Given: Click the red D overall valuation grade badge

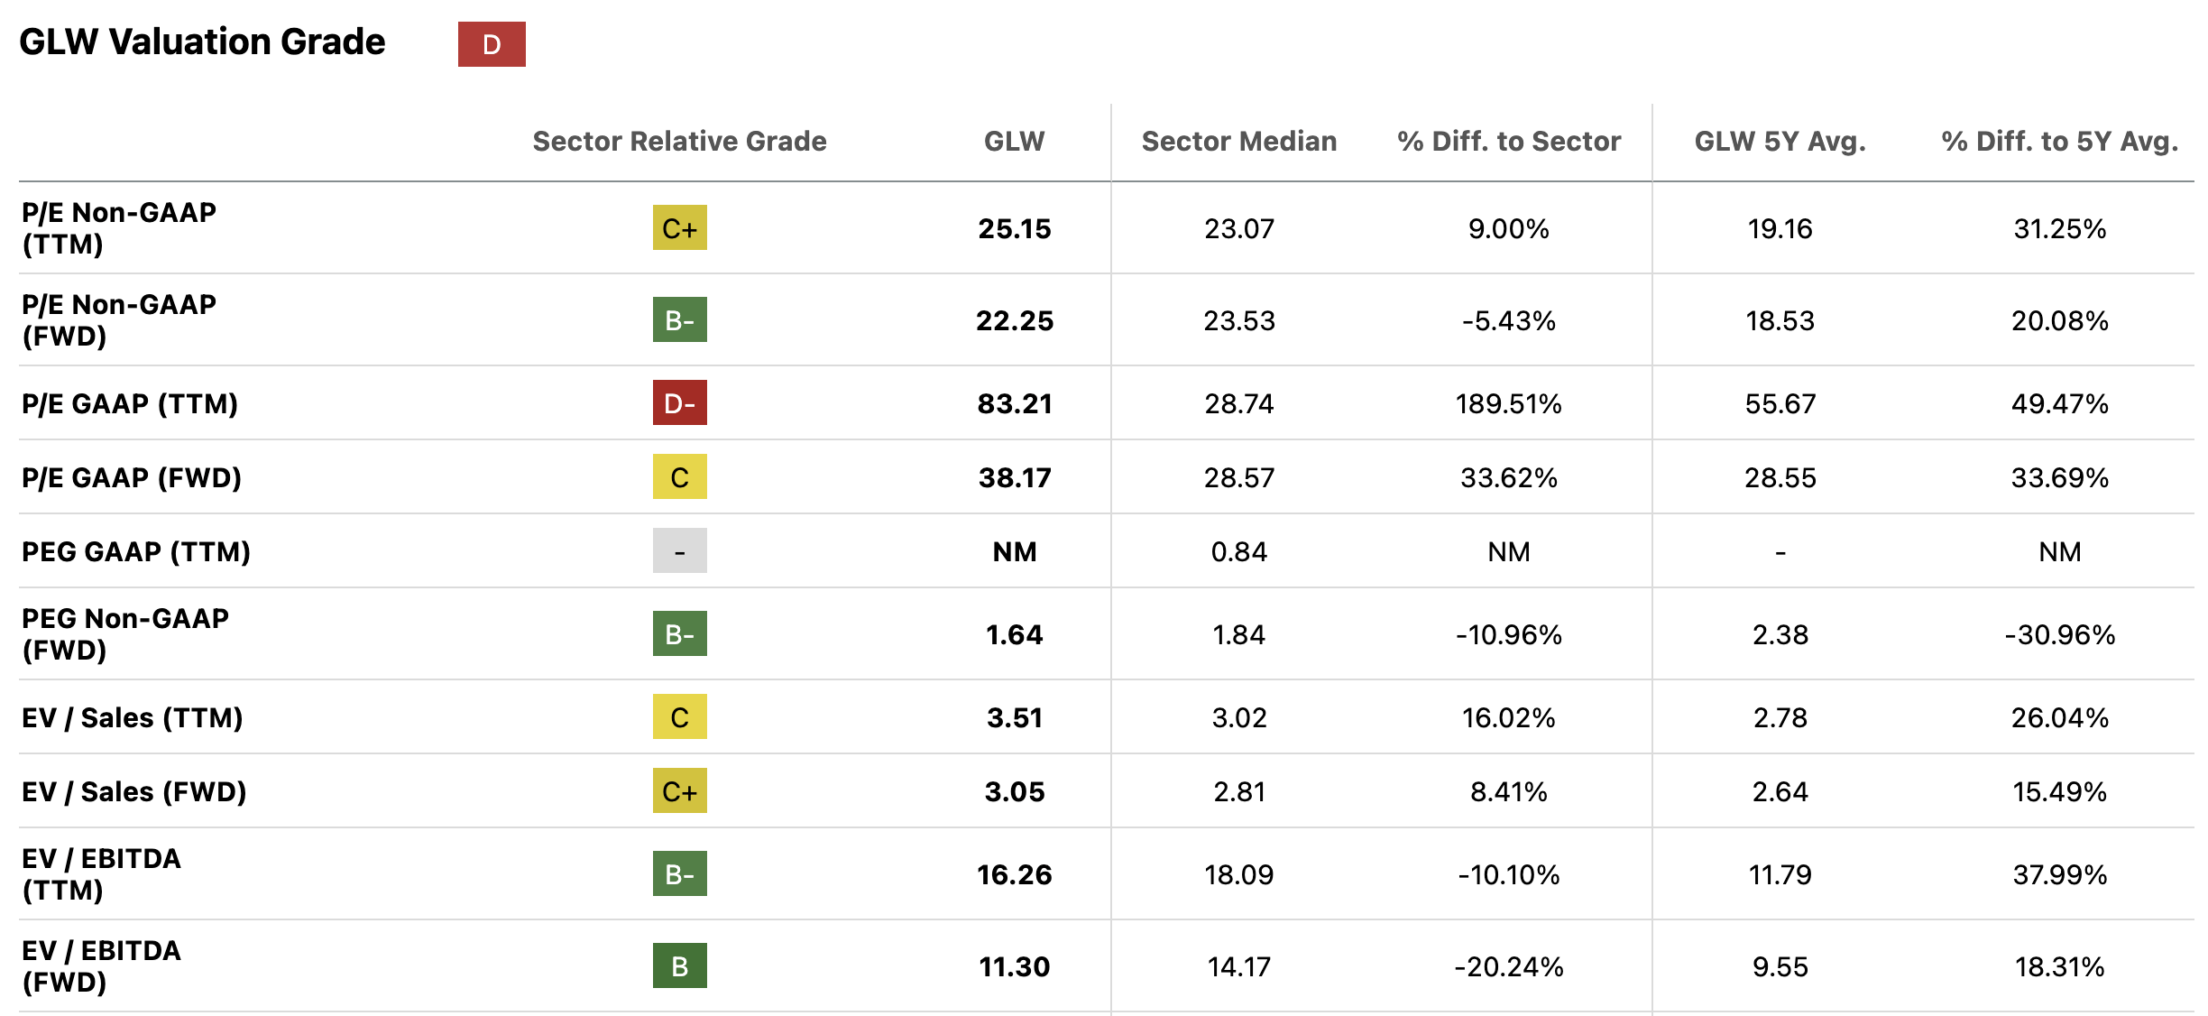Looking at the screenshot, I should [x=491, y=44].
